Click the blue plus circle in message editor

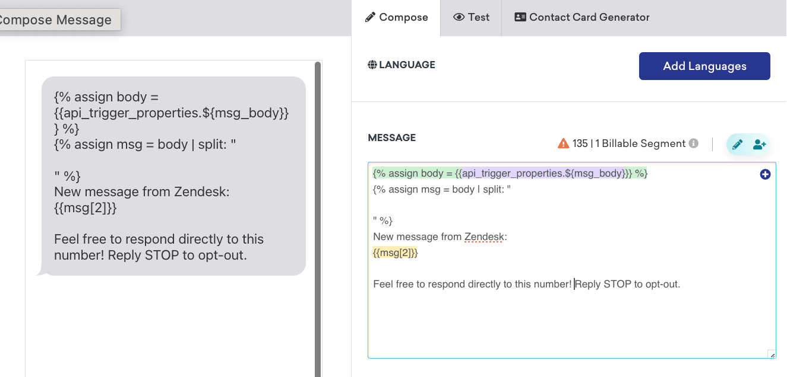click(765, 174)
